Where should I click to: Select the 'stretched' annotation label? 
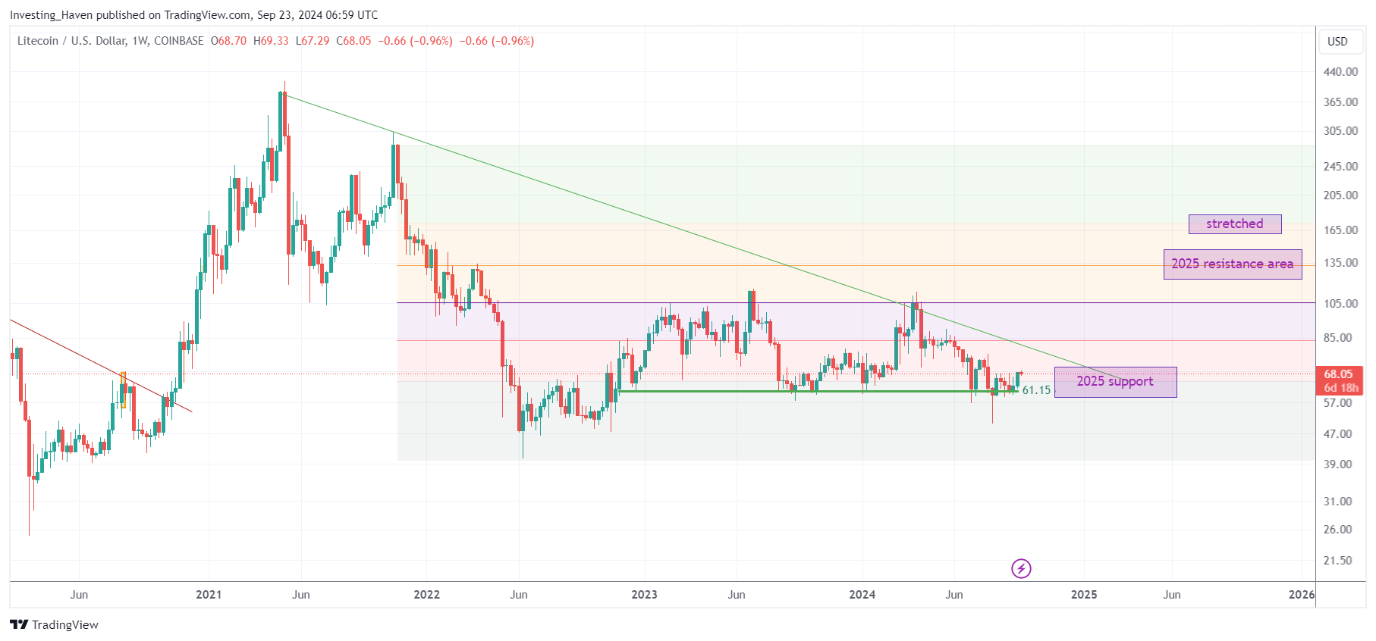click(x=1235, y=224)
